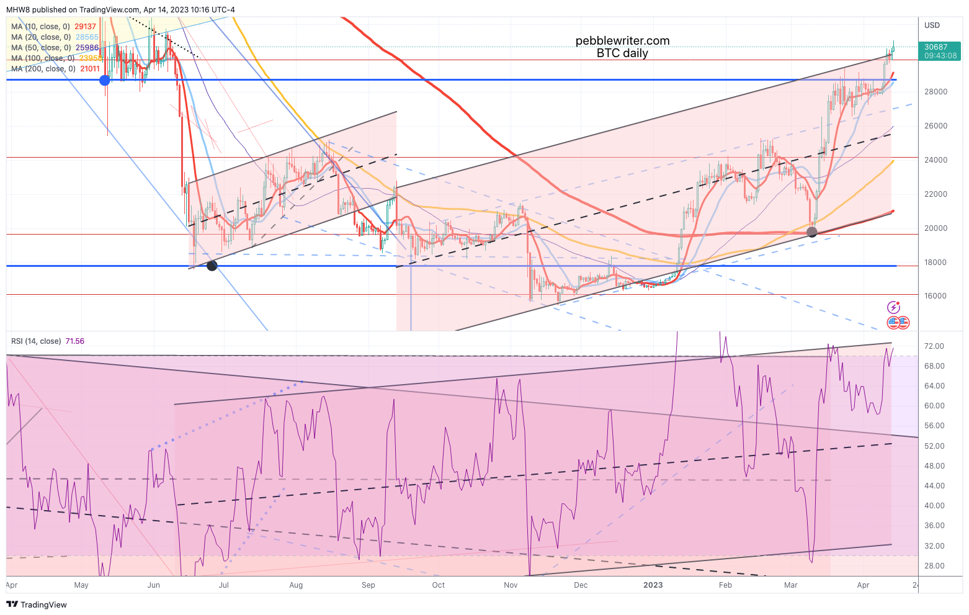The width and height of the screenshot is (969, 615).
Task: Click the Jul label on the time axis
Action: tap(224, 585)
